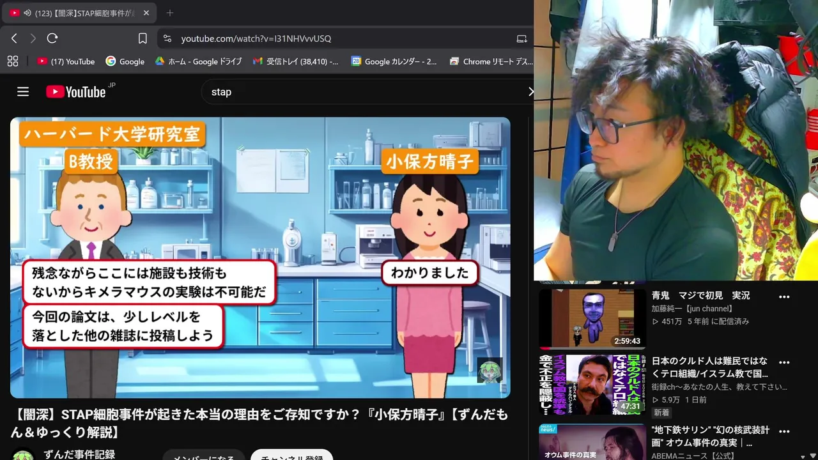Open the 青鬼 マジで初見 実況 video thumbnail
818x460 pixels.
coord(592,318)
